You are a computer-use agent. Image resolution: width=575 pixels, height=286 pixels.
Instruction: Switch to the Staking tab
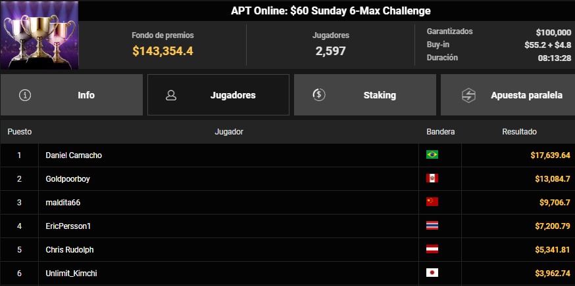point(365,95)
